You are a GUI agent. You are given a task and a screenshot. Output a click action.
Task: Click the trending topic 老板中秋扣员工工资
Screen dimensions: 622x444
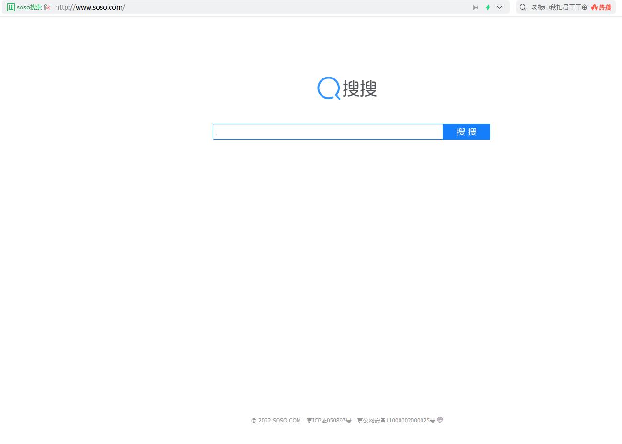(x=559, y=7)
